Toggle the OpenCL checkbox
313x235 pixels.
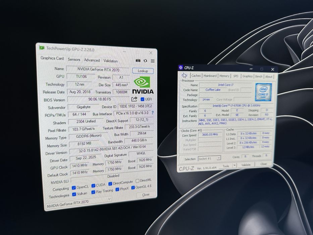pos(74,187)
